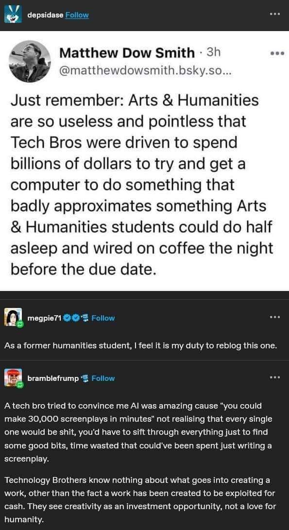Click supporter badge icon beside bramblefrump
This screenshot has height=530, width=289.
point(84,378)
